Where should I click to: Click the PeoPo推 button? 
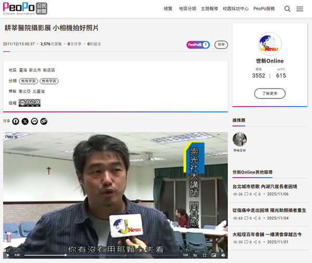198,45
